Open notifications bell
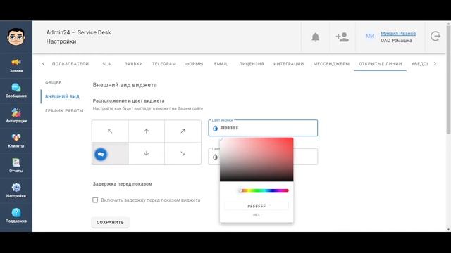 [316, 37]
